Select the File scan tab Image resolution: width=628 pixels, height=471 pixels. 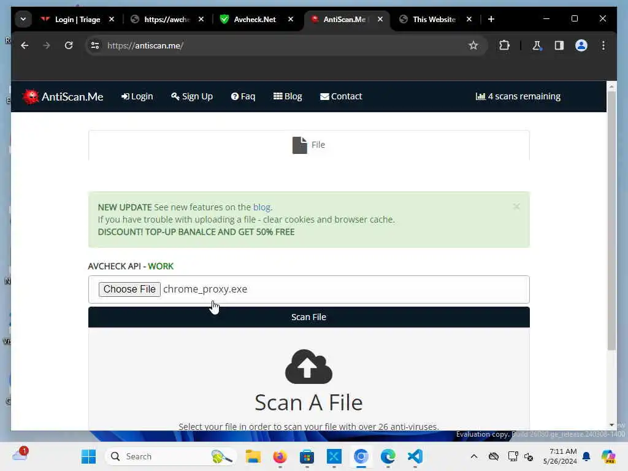[x=308, y=145]
